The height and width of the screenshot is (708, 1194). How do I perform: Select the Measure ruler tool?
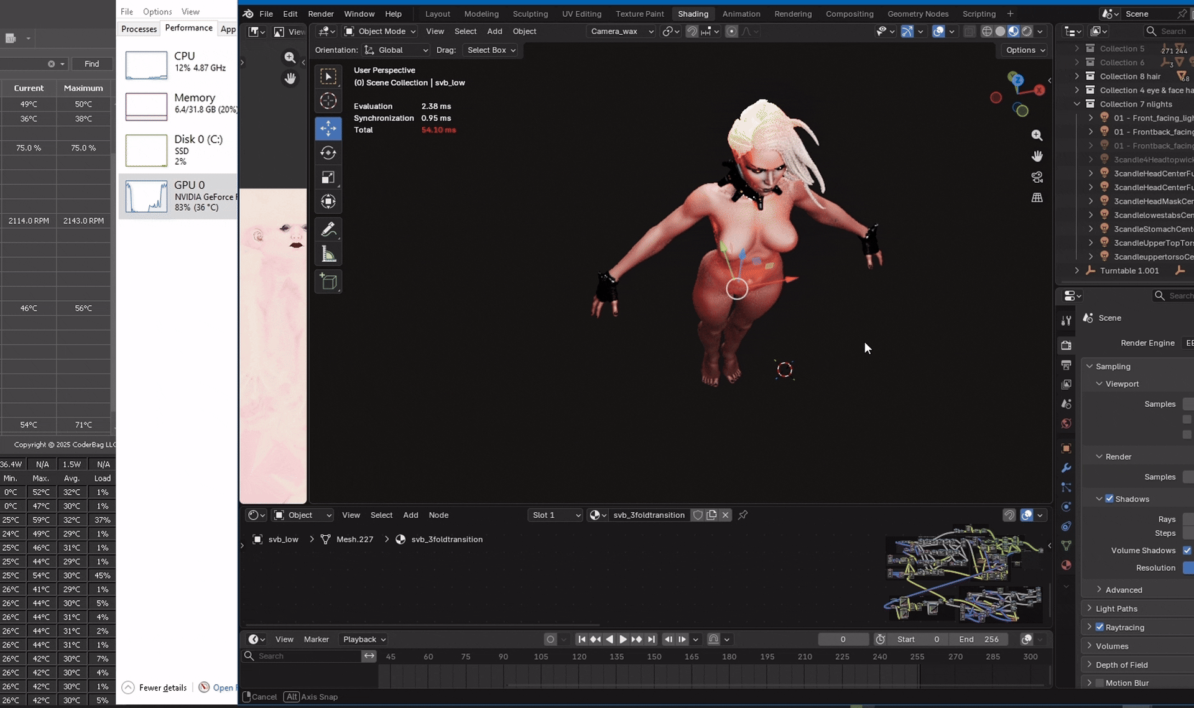tap(328, 254)
